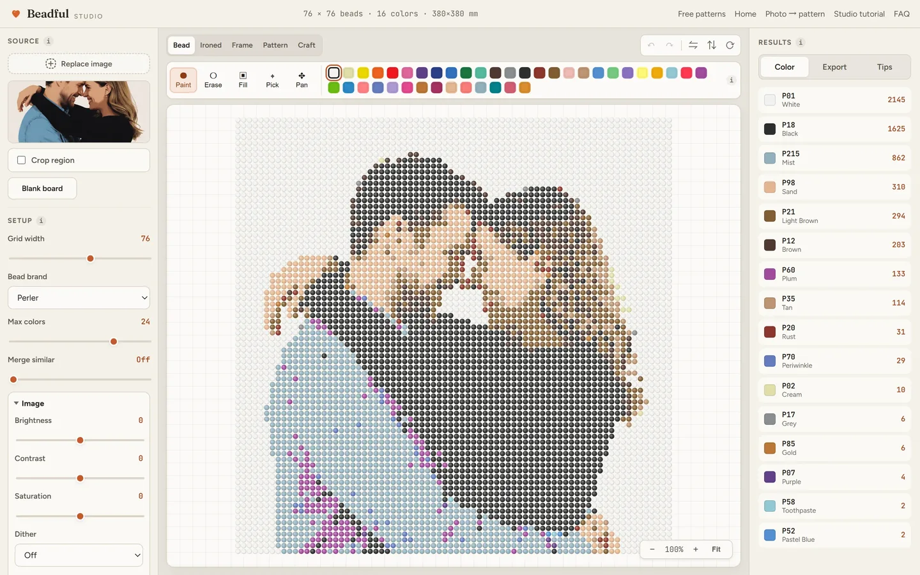This screenshot has height=575, width=920.
Task: Click the P215 Mist result swatch
Action: (x=770, y=158)
